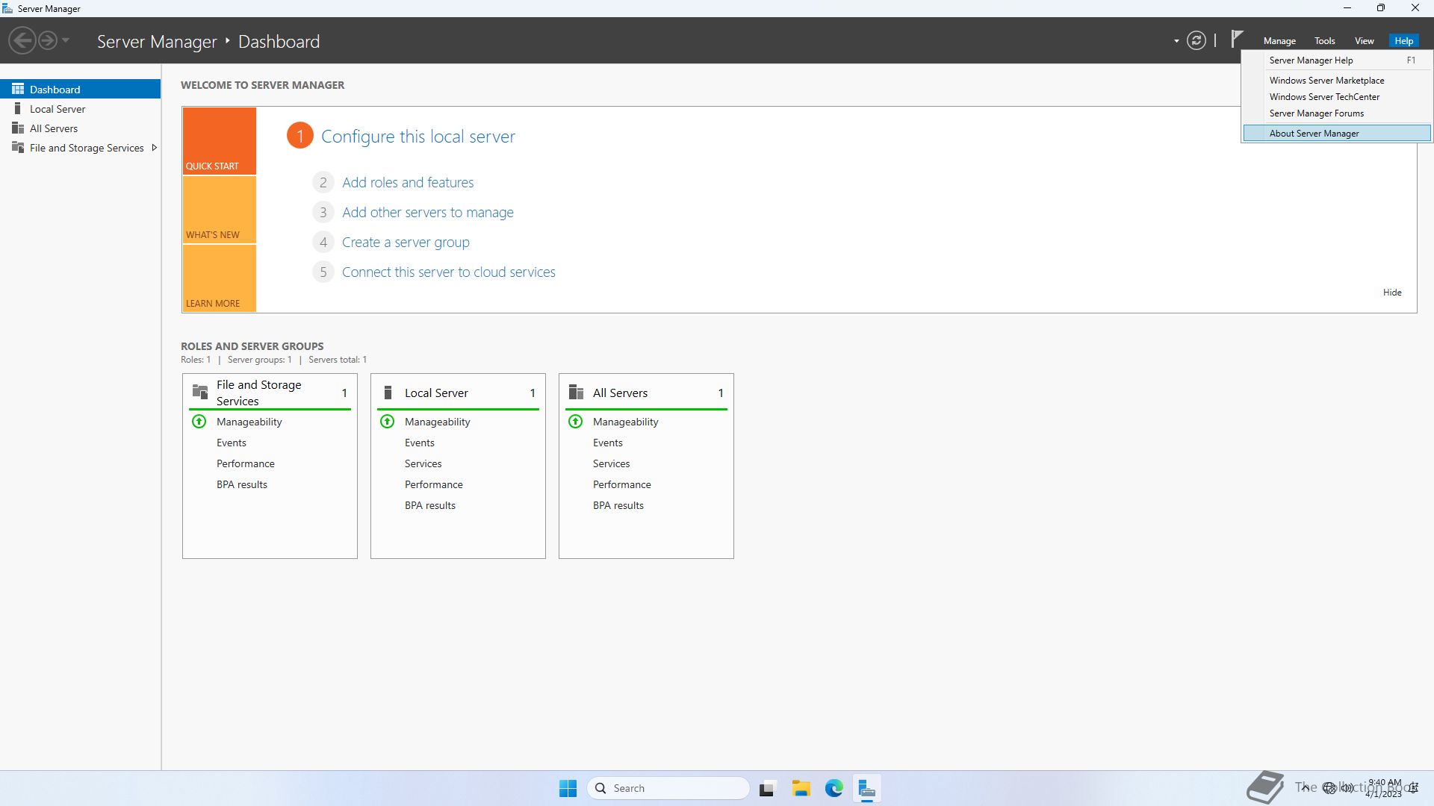Click Create a server group link
The image size is (1434, 806).
[406, 243]
